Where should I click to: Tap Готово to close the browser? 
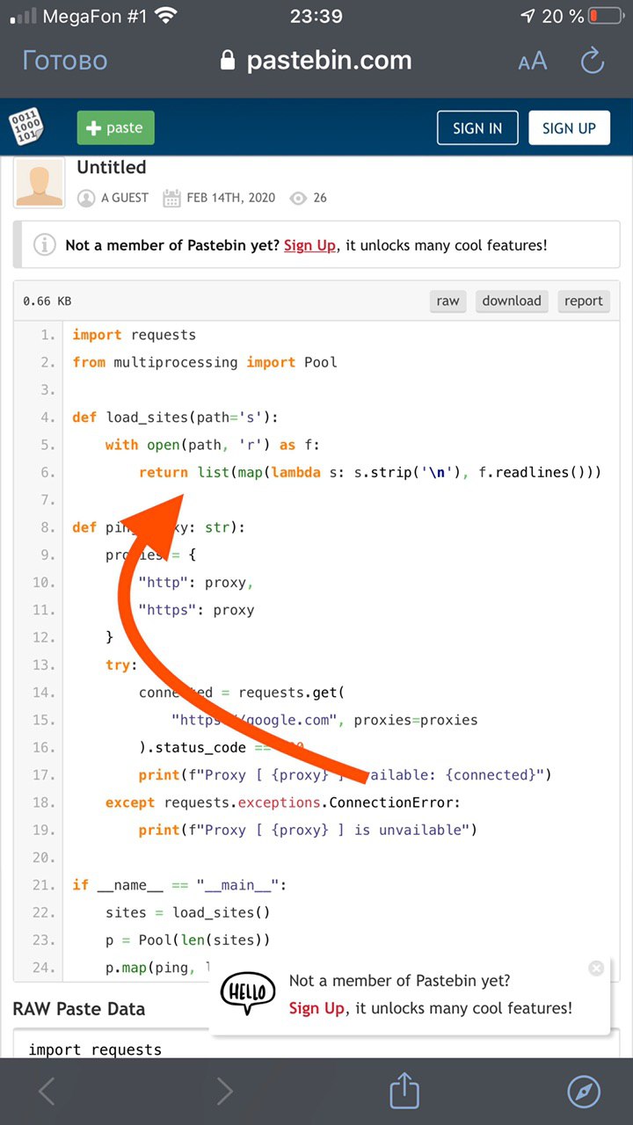click(64, 61)
